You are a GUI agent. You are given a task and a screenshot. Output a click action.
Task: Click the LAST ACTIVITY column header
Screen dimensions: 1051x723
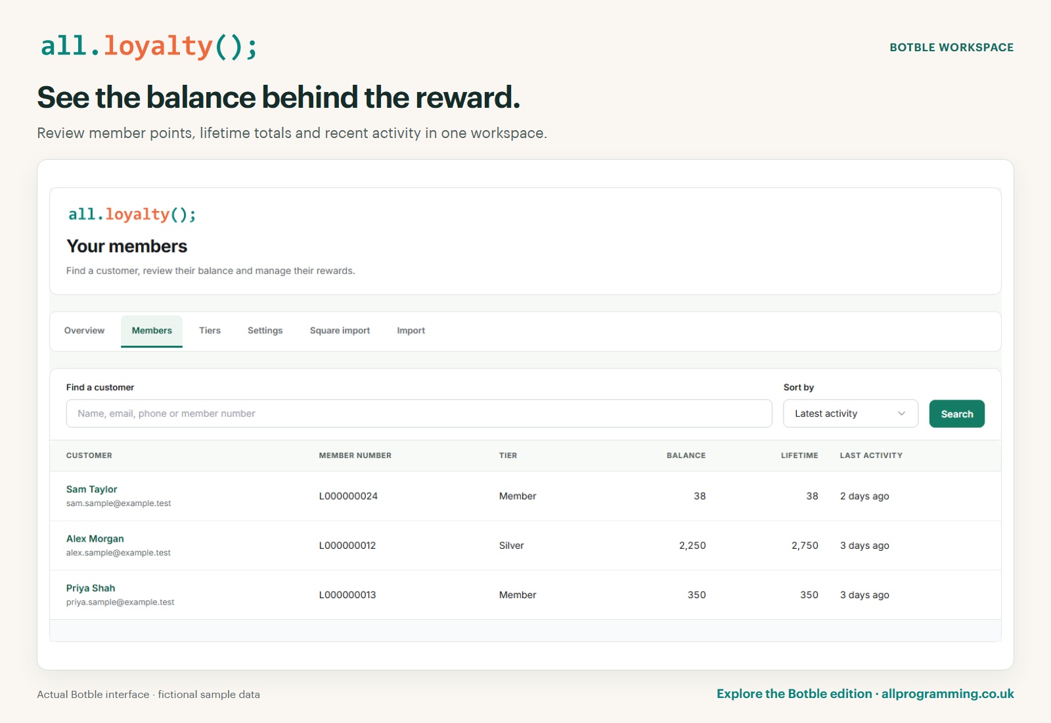click(871, 455)
